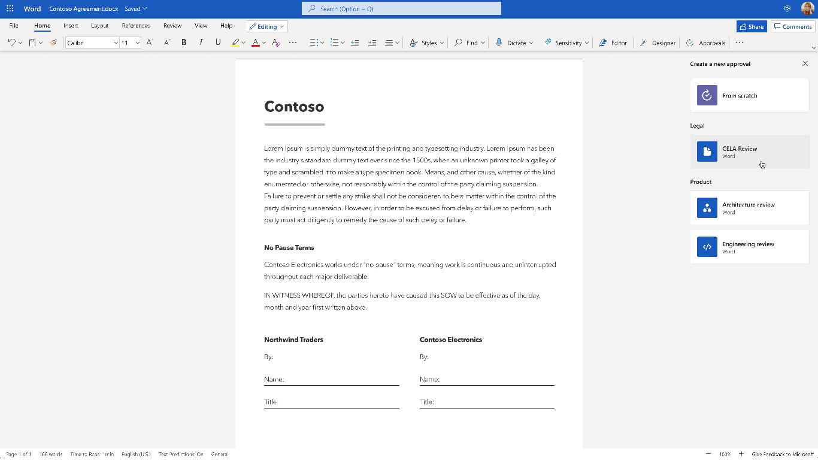The image size is (818, 460).
Task: Click the Increase Indent icon
Action: pos(372,43)
